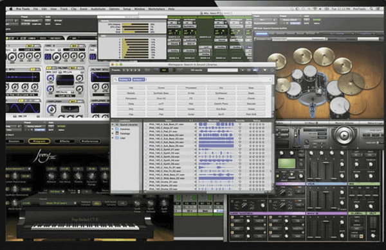
Task: Open the File menu
Action: tap(35, 9)
